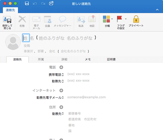Click the 市区町村 (city) field
Viewport: 163px width, 140px height.
(90, 119)
